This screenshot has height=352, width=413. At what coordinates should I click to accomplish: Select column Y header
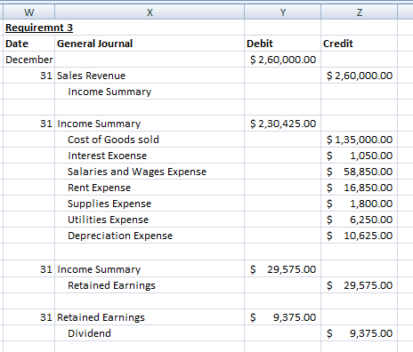click(283, 12)
